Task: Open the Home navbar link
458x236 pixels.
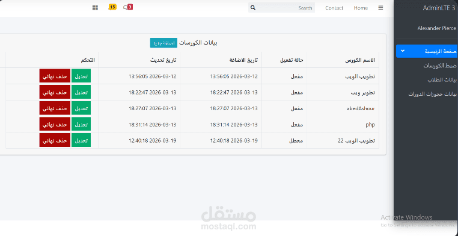Action: click(x=361, y=8)
